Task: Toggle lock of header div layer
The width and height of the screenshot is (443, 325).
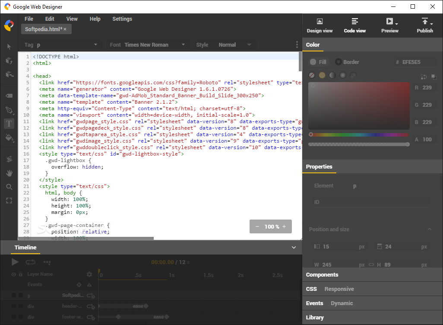Action: (x=21, y=306)
